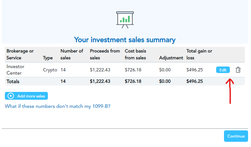Click the Add more sales label text

31,96
